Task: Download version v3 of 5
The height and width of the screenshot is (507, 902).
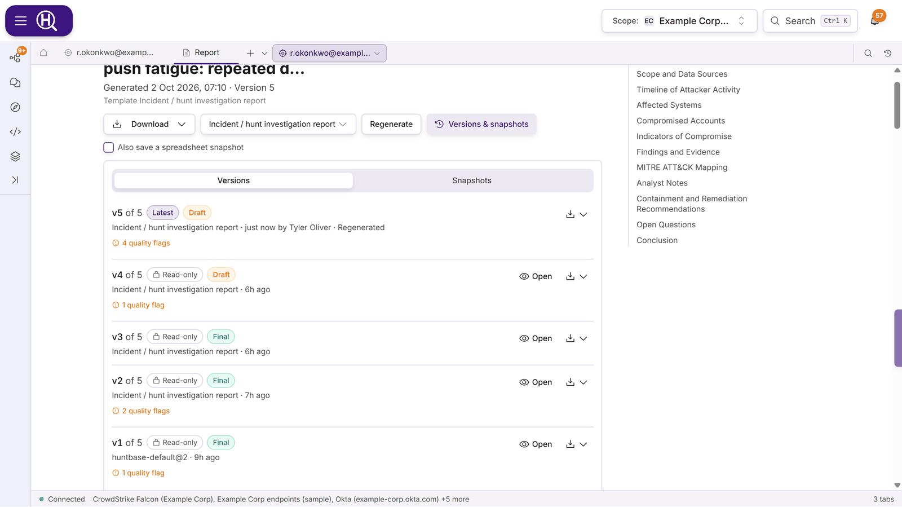Action: (570, 338)
